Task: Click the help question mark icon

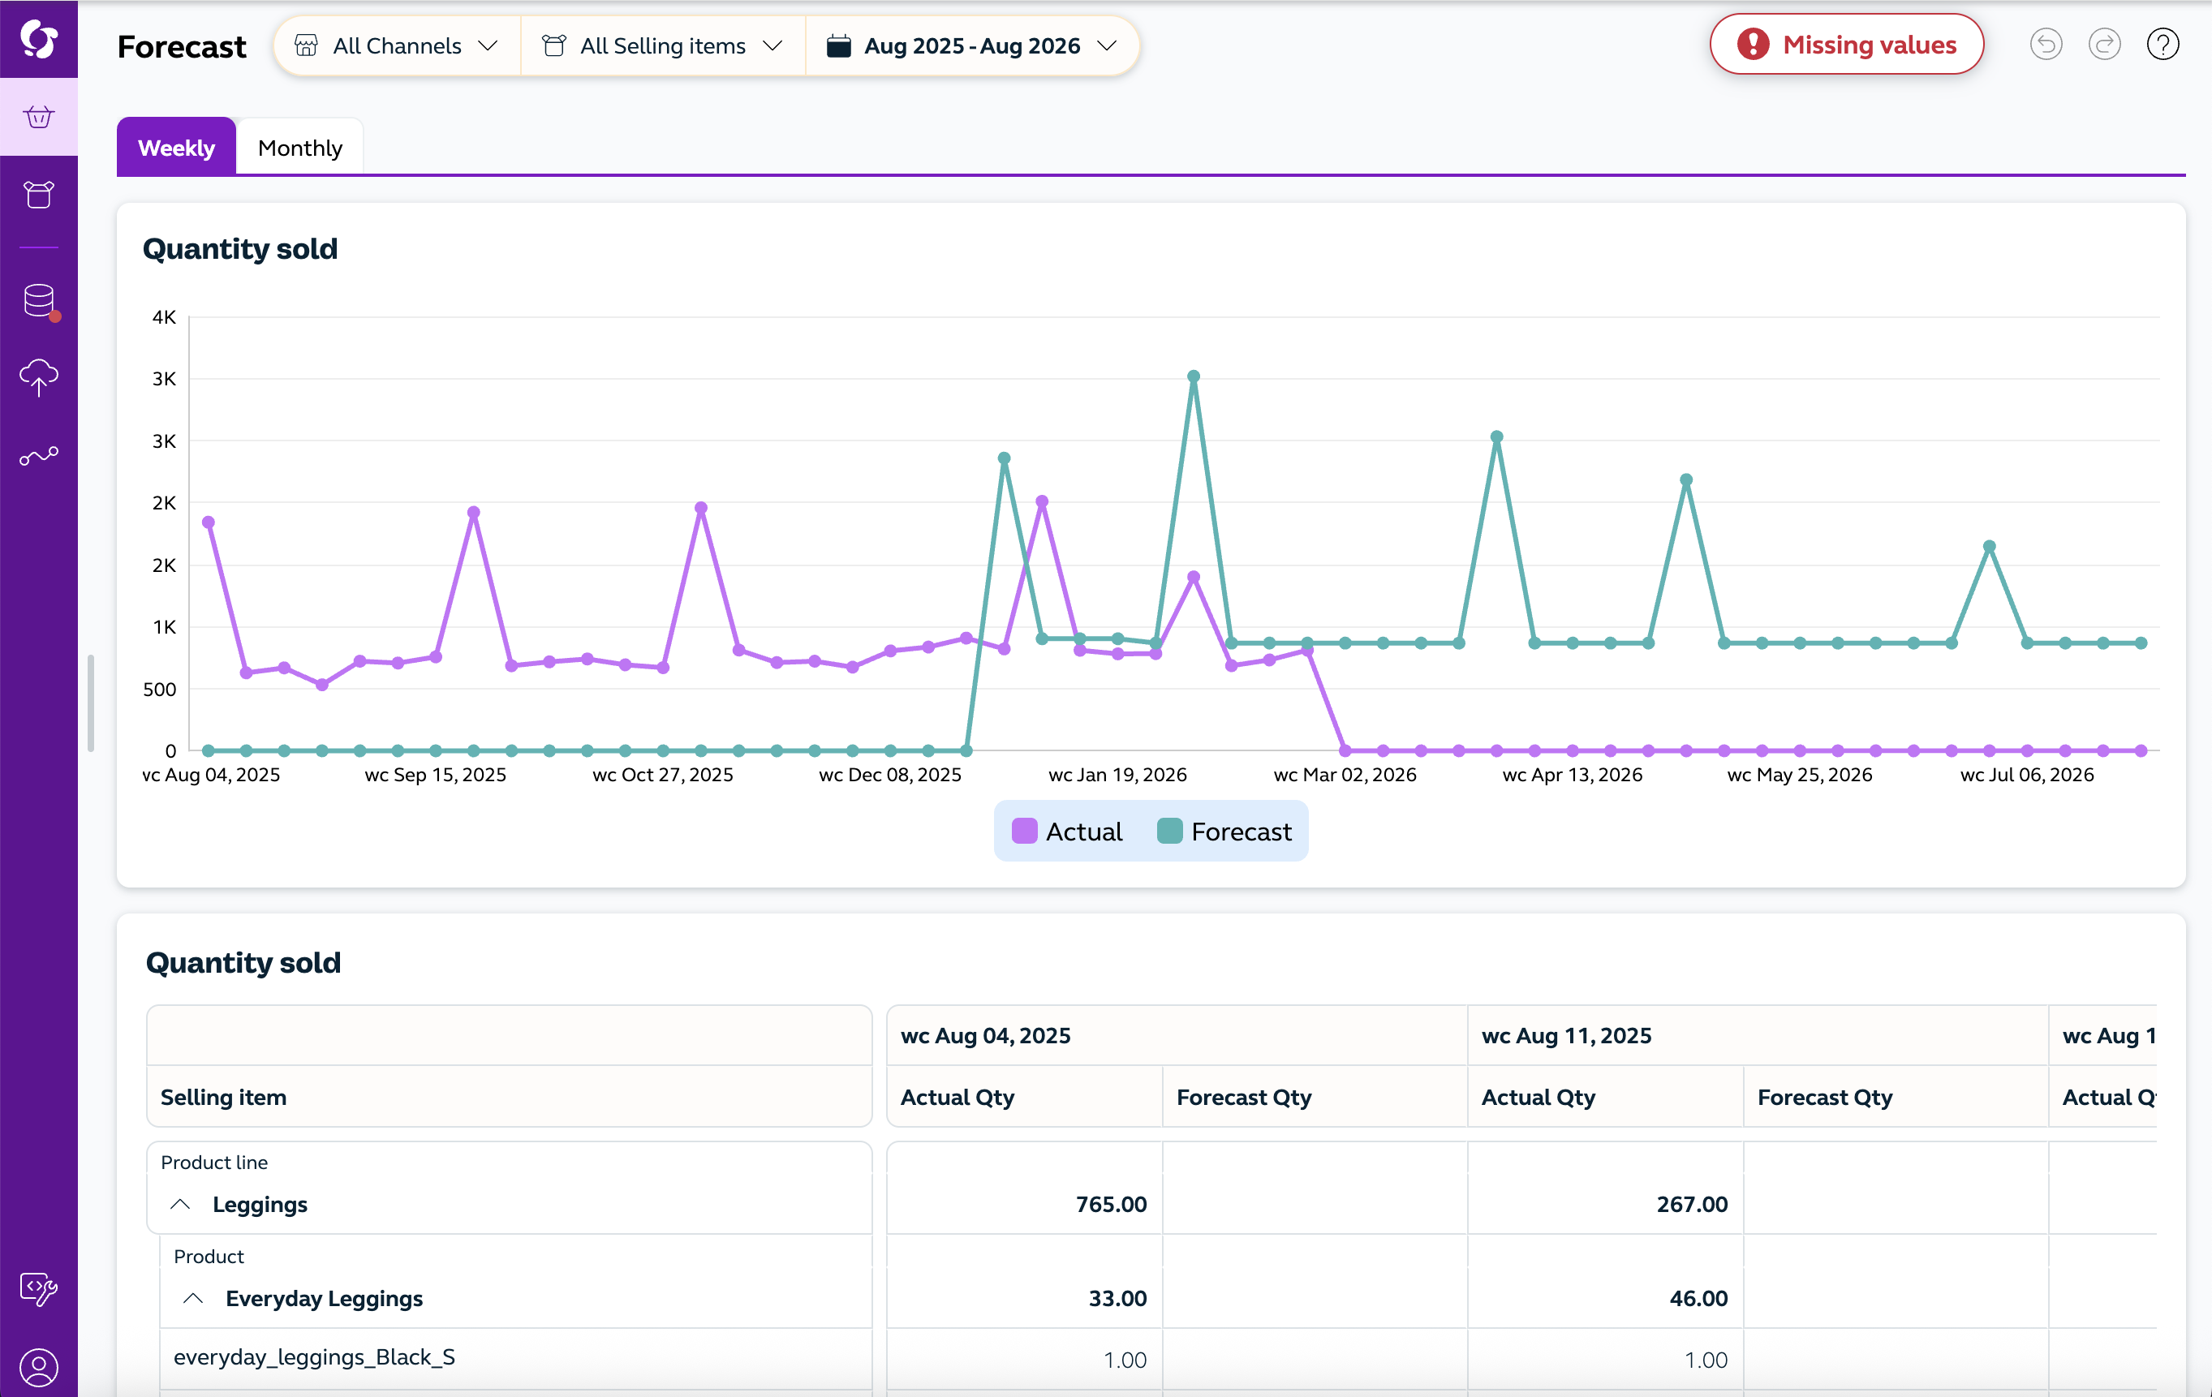Action: [x=2163, y=44]
